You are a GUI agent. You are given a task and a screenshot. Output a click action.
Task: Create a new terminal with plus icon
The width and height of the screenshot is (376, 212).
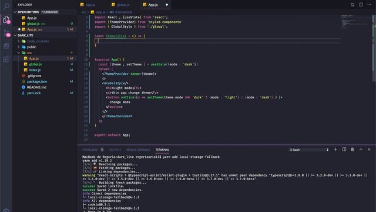tap(335, 150)
